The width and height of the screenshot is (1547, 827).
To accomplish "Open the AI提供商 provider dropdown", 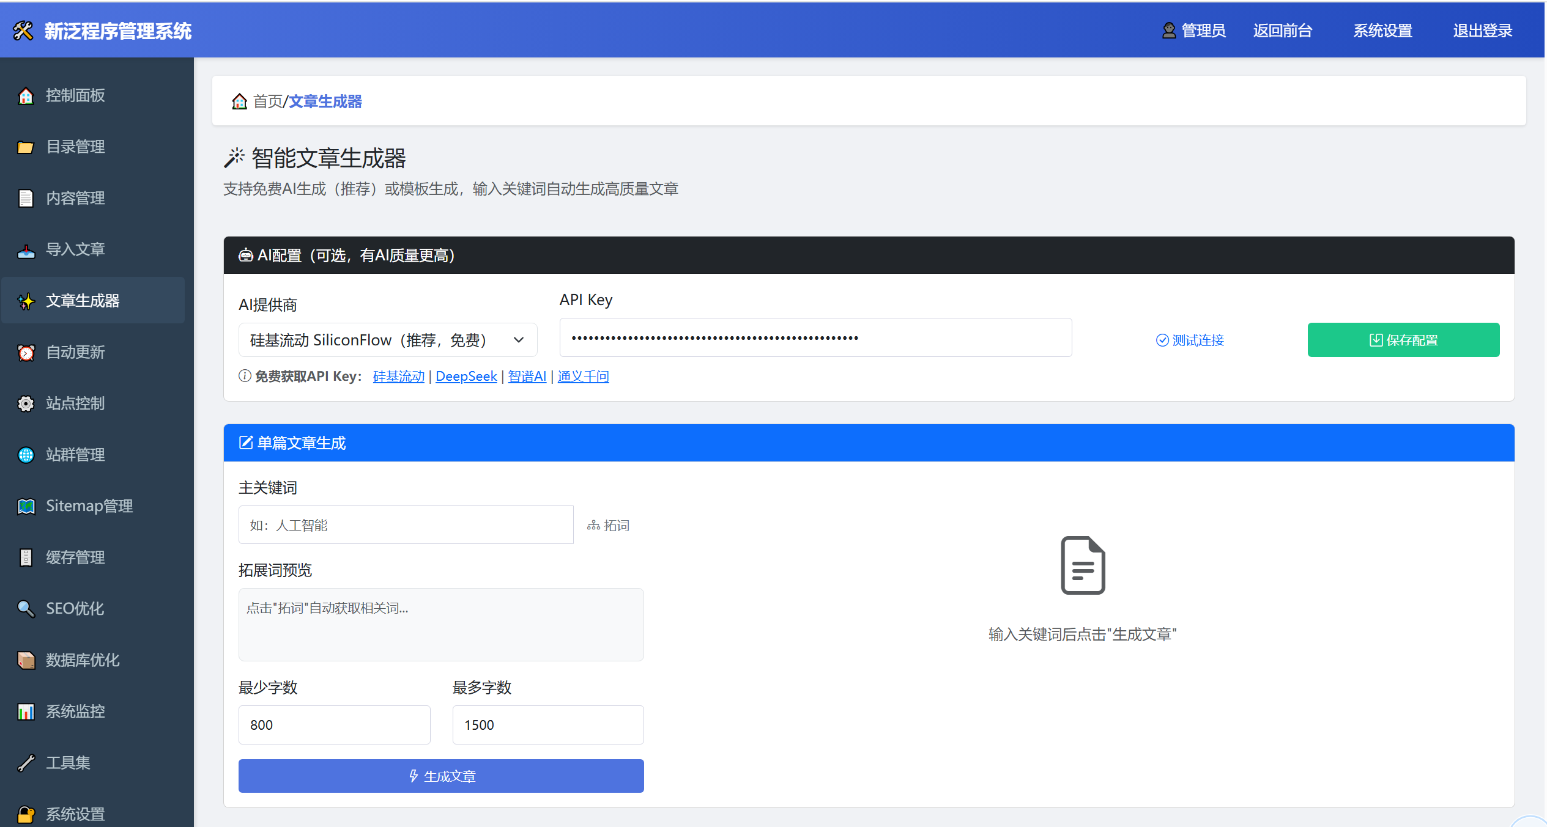I will 387,339.
